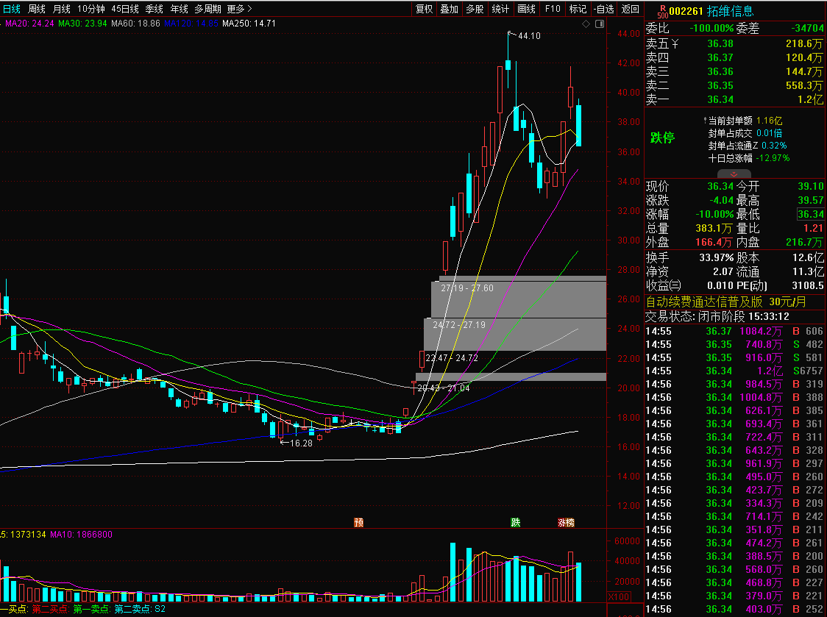
Task: Click the 卖一 price 36.34 row
Action: click(734, 100)
